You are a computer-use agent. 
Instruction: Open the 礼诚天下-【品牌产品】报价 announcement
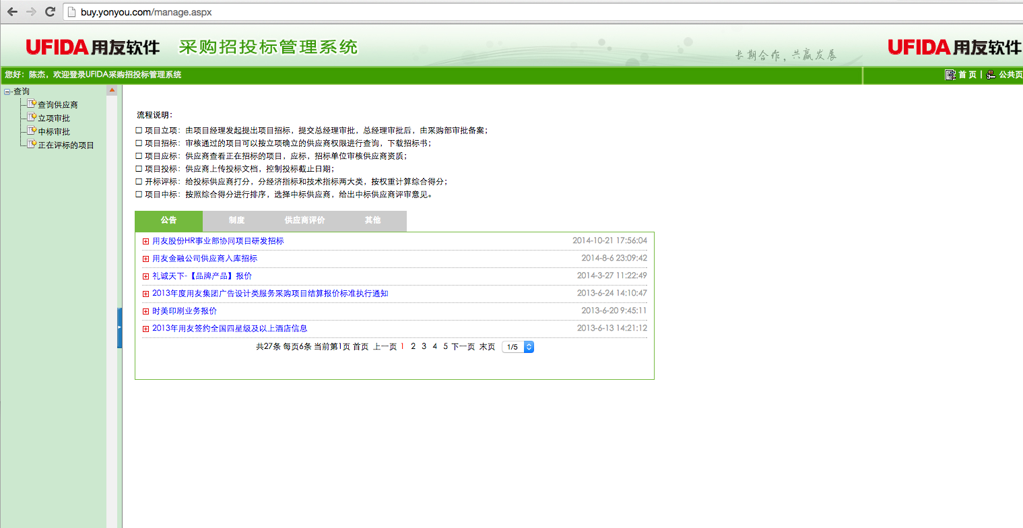point(202,276)
